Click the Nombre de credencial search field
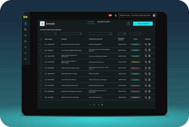Screen dimensions: 189x127 tap(100, 34)
